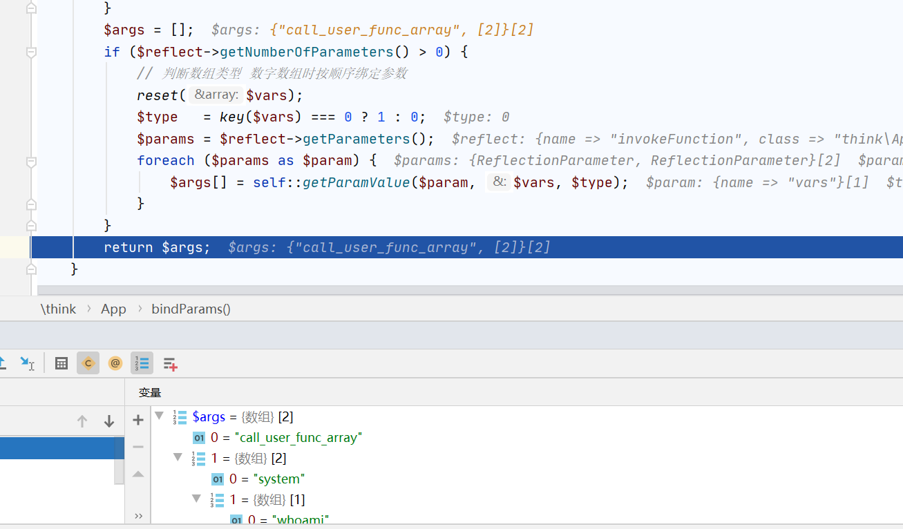The height and width of the screenshot is (529, 903).
Task: Select next frame with the down arrow
Action: click(x=108, y=421)
